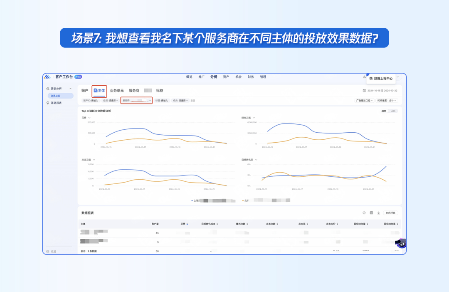Change the 目标转化率 chart metric dropdown
Screen dimensions: 449x292
point(249,160)
